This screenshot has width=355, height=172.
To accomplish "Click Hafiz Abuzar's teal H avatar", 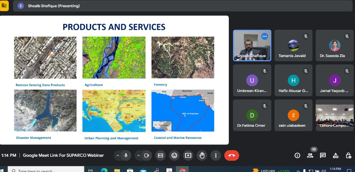I will (293, 80).
